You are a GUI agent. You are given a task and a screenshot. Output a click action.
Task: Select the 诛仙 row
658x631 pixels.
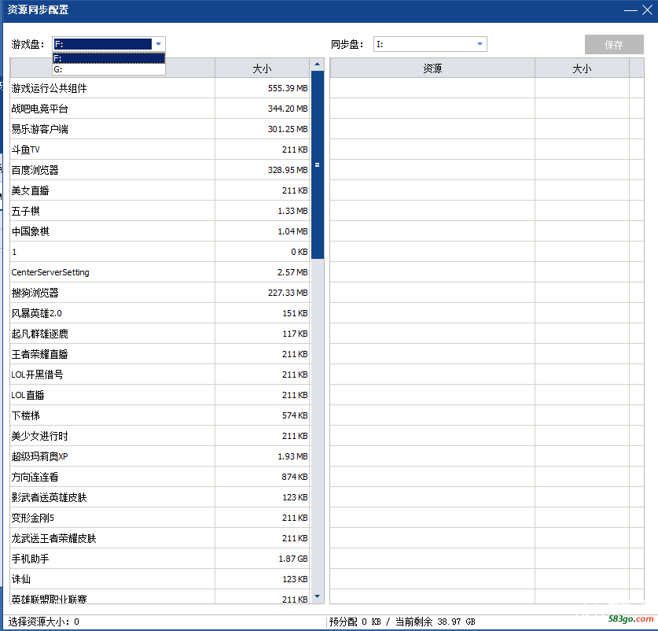tap(160, 579)
